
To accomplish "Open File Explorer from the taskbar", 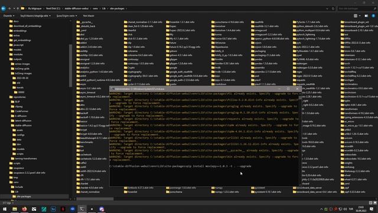I will (x=14, y=209).
